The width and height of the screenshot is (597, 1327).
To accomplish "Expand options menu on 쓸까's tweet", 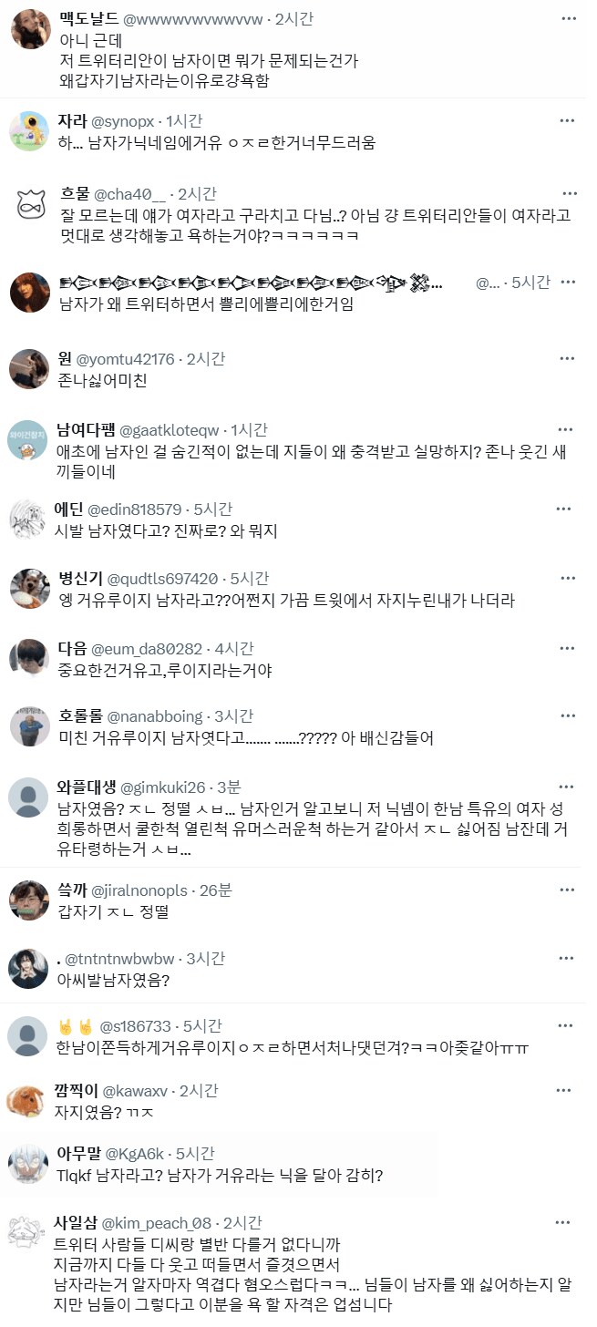I will (x=567, y=889).
